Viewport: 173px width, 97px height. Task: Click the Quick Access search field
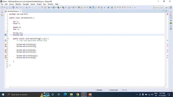pyautogui.click(x=158, y=8)
